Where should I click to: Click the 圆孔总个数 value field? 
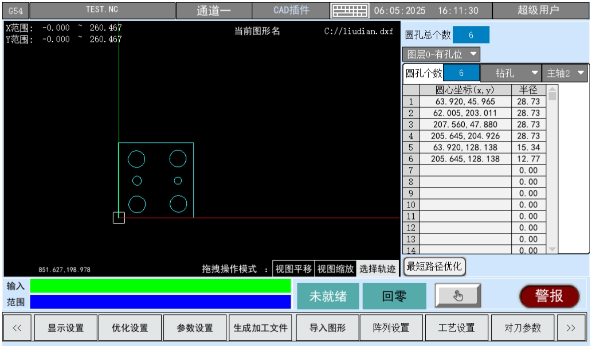471,35
